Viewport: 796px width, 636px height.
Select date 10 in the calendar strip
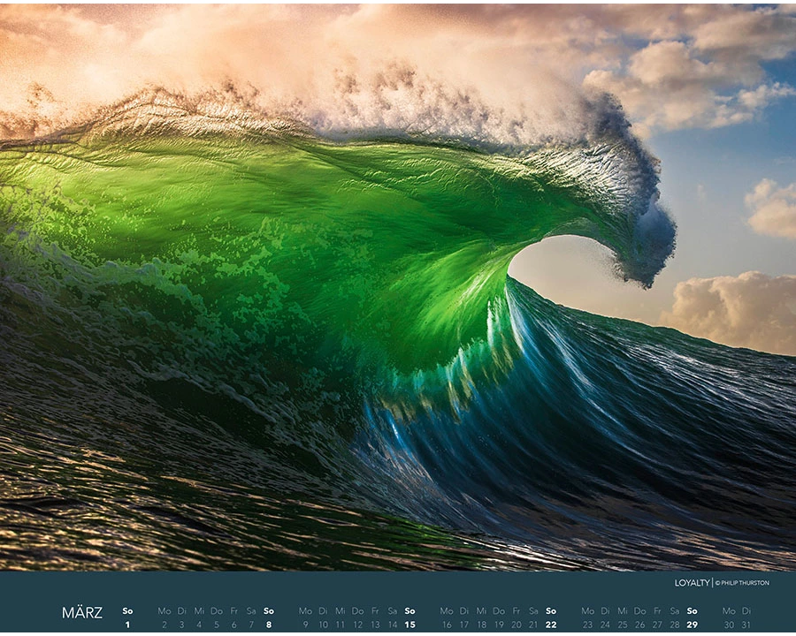[323, 625]
